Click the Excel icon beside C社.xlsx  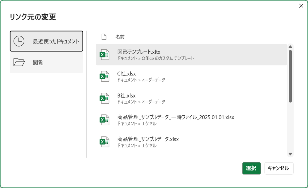click(104, 76)
